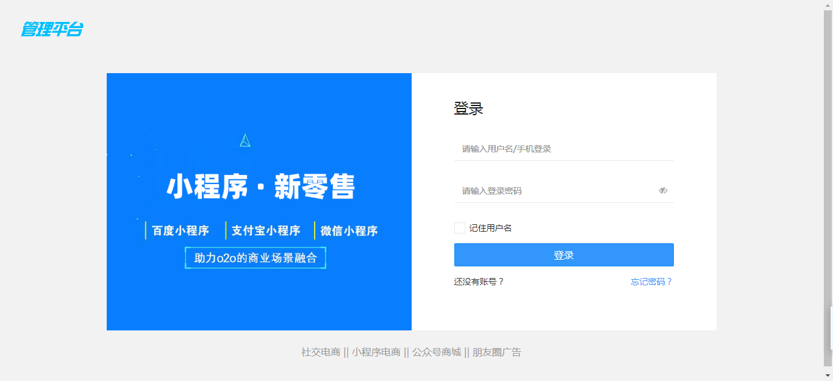Click the 微信小程序 banner text
This screenshot has height=381, width=833.
(349, 231)
